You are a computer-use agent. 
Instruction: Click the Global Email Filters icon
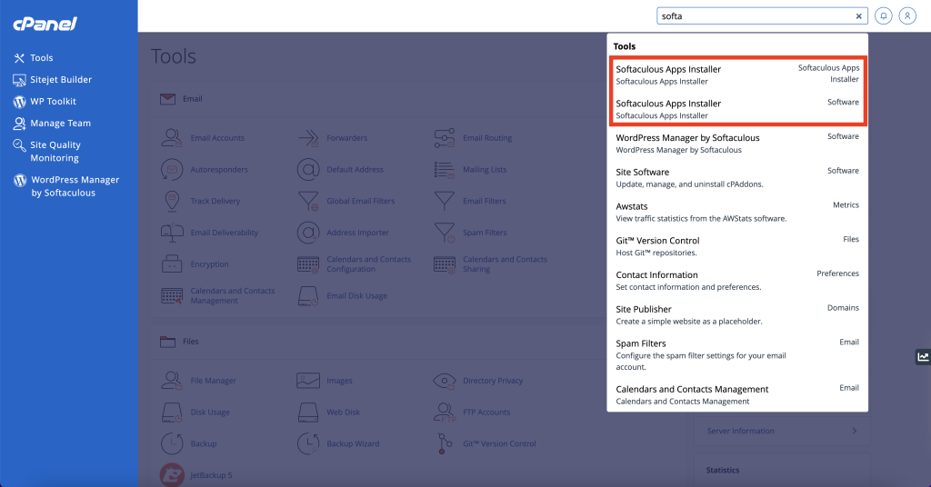coord(308,201)
